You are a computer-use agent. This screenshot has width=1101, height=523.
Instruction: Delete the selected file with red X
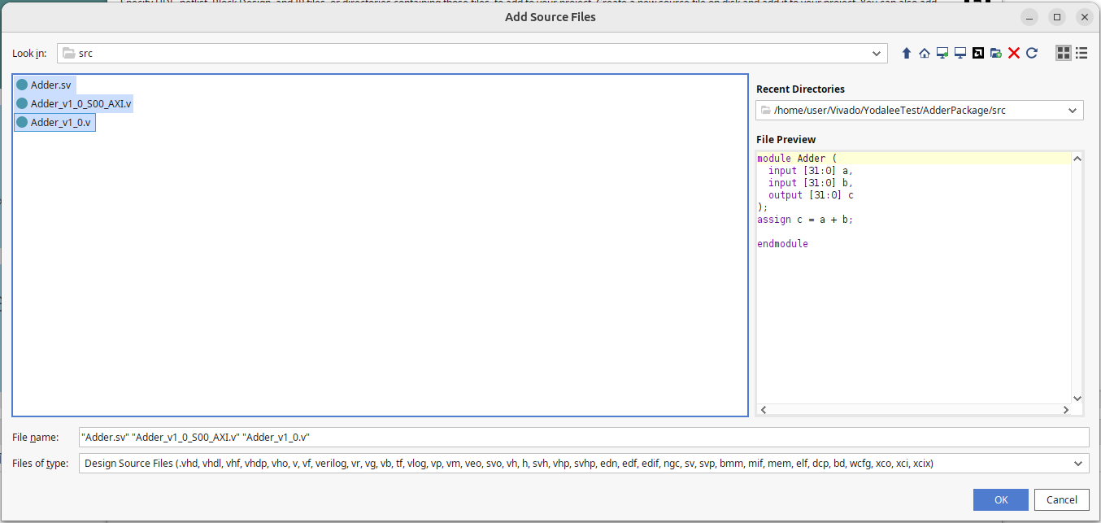pyautogui.click(x=1014, y=53)
